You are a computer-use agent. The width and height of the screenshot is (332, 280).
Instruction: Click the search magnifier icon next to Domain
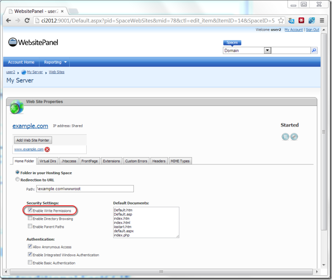[314, 50]
